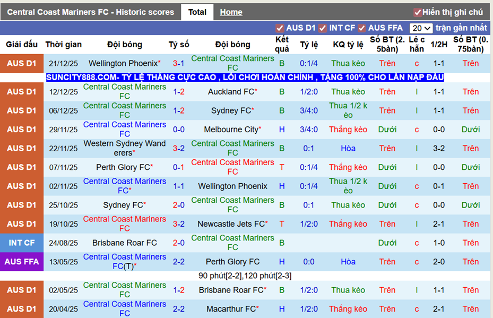The image size is (493, 318).
Task: Click the Hòa result in 22/11/25 row
Action: click(x=348, y=148)
